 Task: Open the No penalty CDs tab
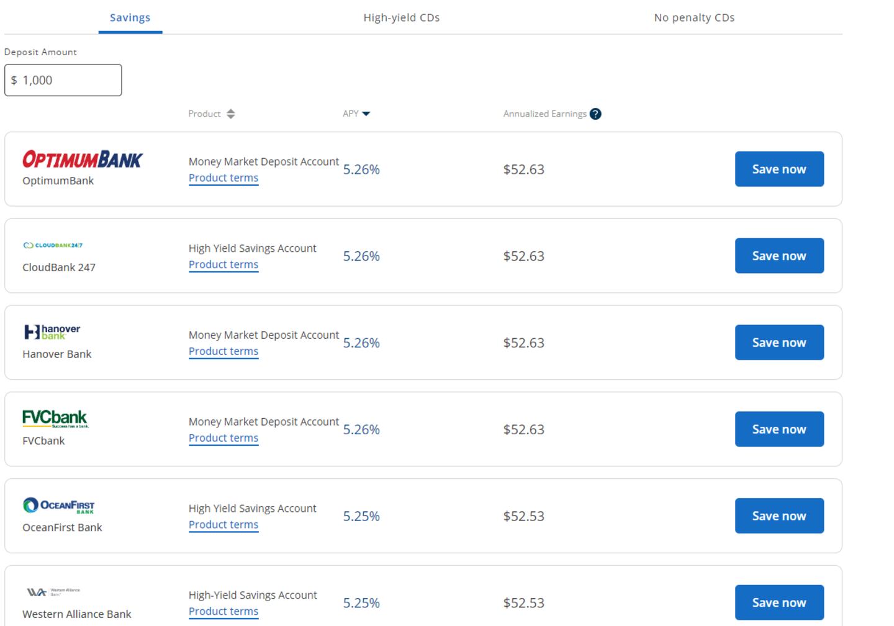[693, 18]
